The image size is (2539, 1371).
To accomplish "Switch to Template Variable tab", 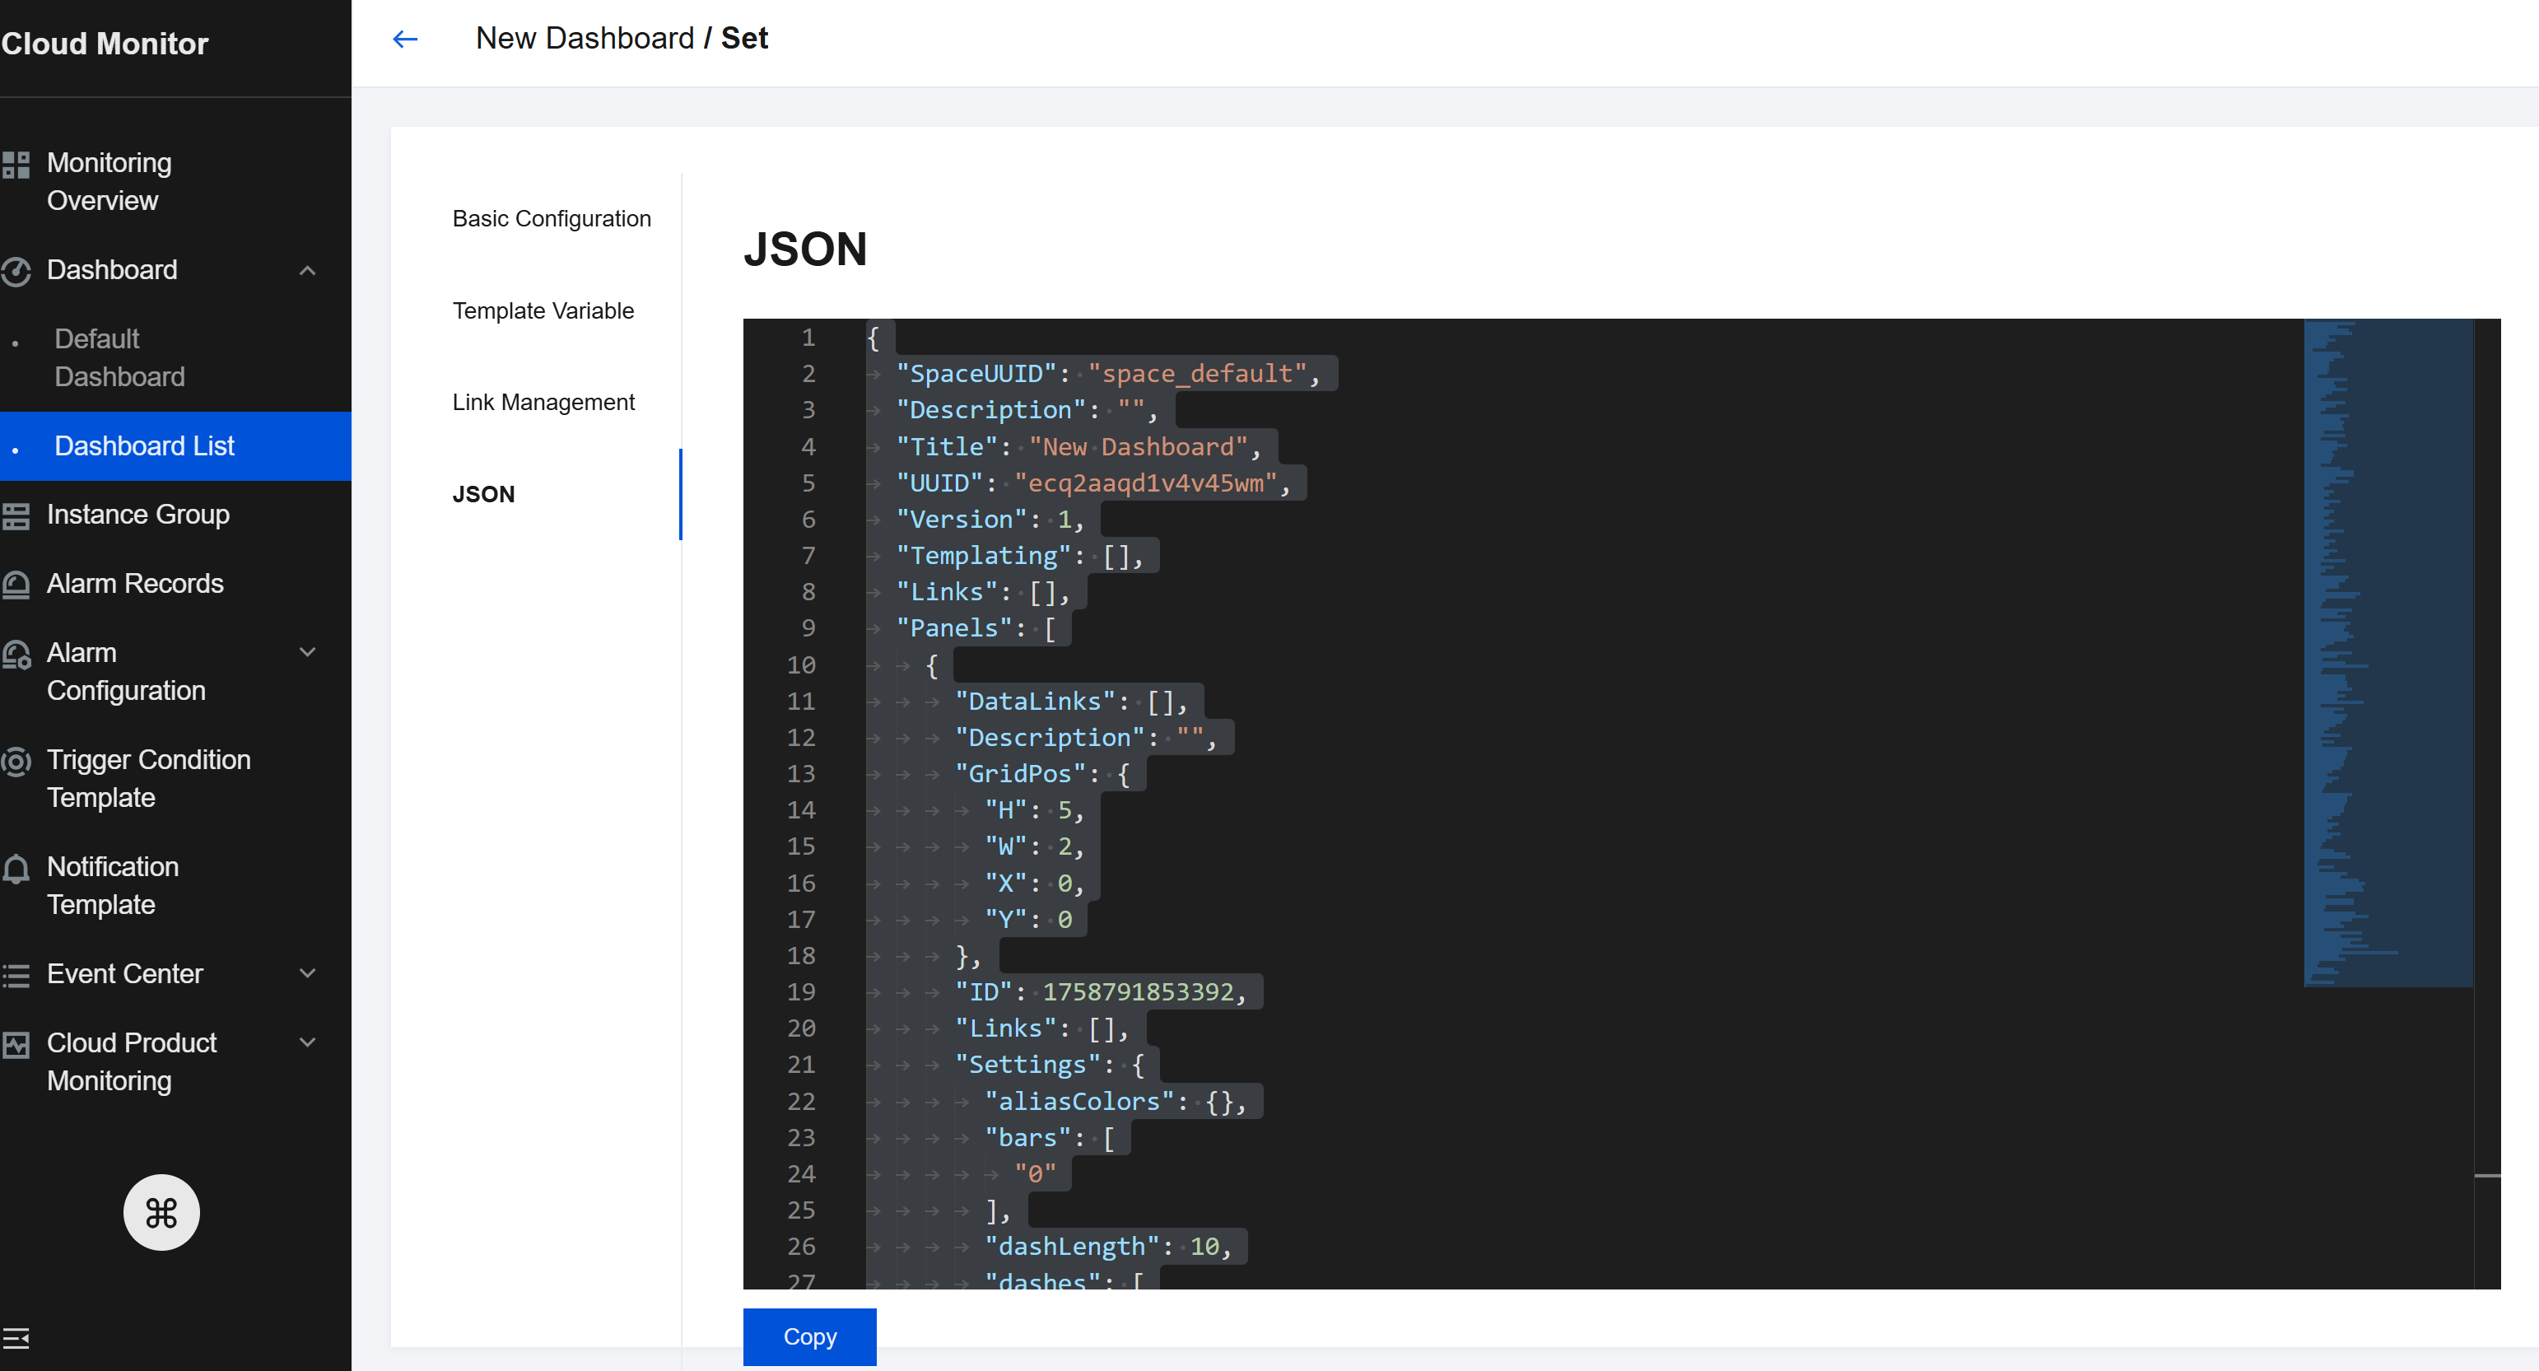I will click(543, 310).
